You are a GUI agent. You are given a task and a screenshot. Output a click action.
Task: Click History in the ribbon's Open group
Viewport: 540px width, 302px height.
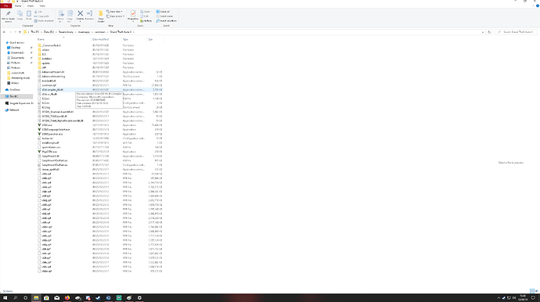click(x=146, y=20)
